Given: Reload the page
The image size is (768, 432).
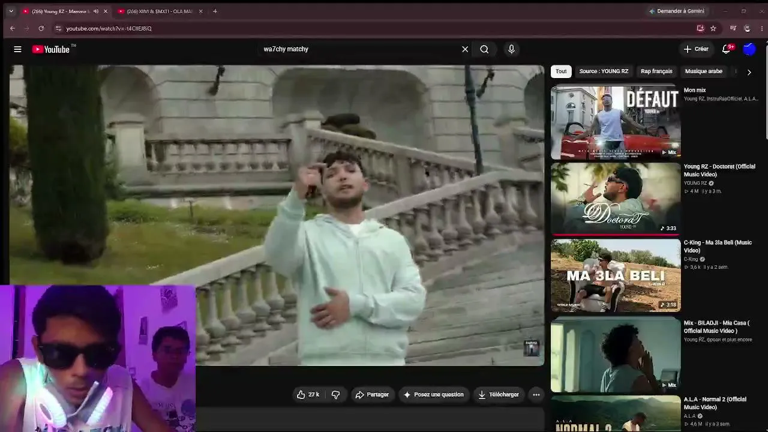Looking at the screenshot, I should pyautogui.click(x=41, y=28).
